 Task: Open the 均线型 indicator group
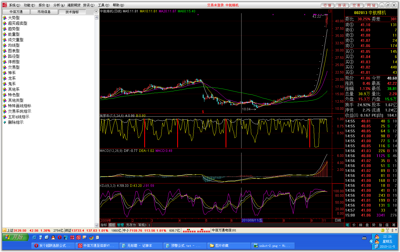point(14,45)
